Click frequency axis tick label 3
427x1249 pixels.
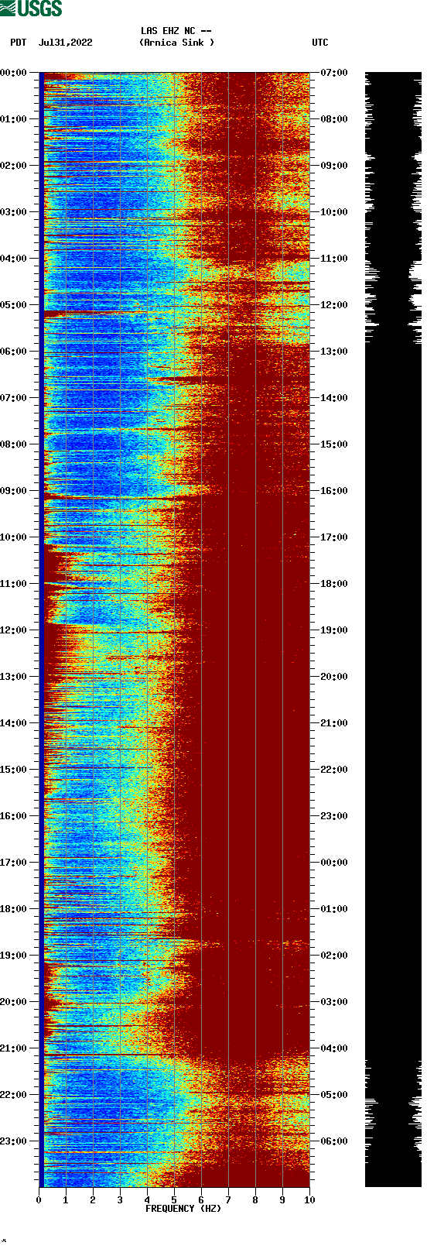(x=120, y=1200)
